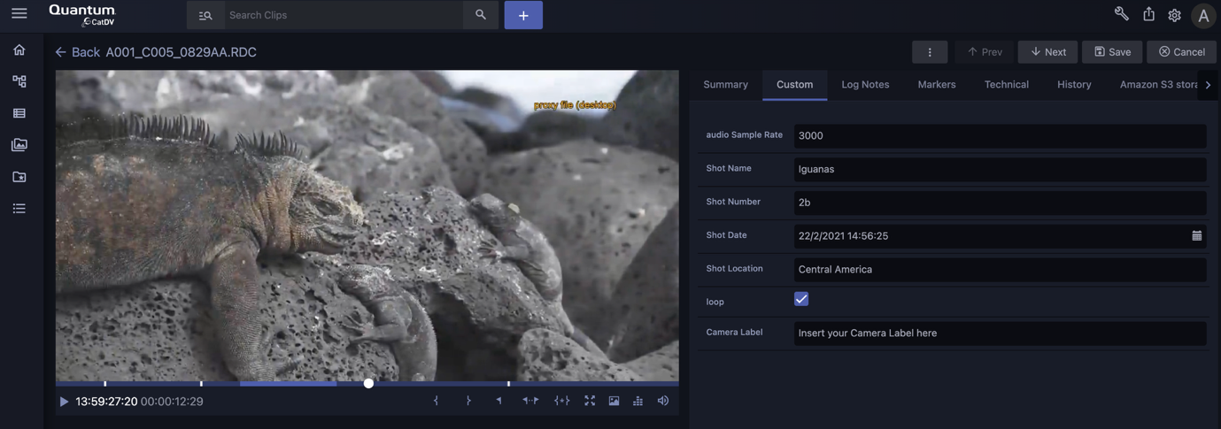Edit Shot Location Central America field
Screen dimensions: 1221x429
(1000, 269)
